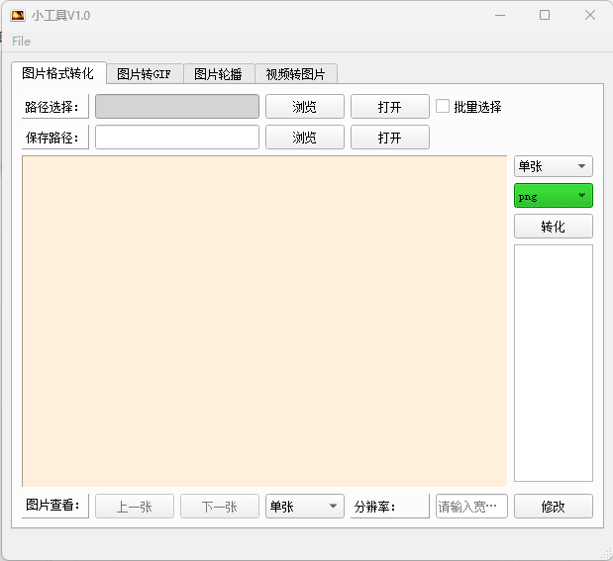Minimize the 小工具V1.0 window

[500, 15]
